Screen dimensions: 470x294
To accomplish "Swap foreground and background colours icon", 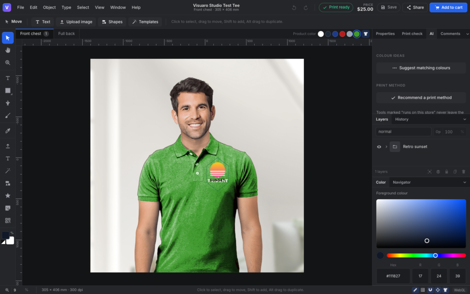I will pyautogui.click(x=12, y=233).
